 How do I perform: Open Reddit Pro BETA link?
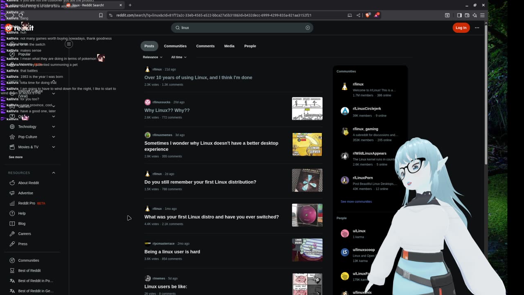pos(32,203)
